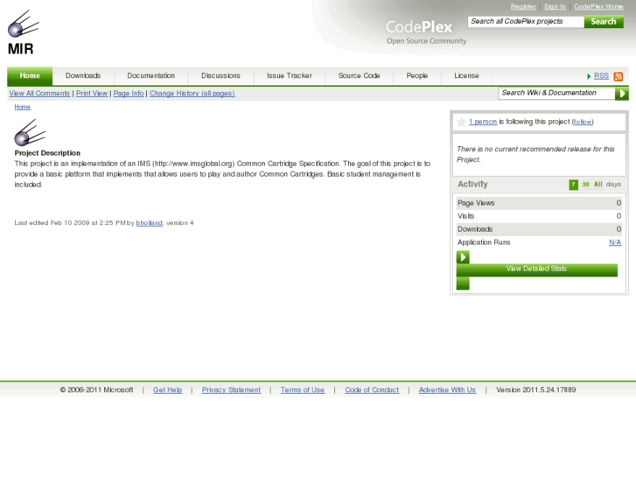Open the Advertise With Us link

(447, 389)
